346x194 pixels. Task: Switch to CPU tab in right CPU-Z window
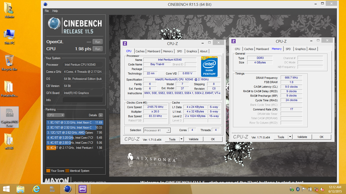click(x=238, y=49)
